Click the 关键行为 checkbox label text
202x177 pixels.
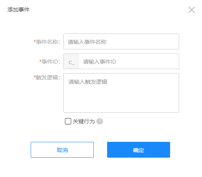pyautogui.click(x=84, y=121)
